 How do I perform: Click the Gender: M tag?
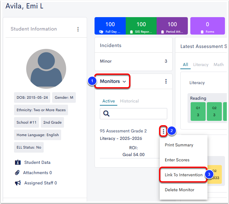coord(64,97)
